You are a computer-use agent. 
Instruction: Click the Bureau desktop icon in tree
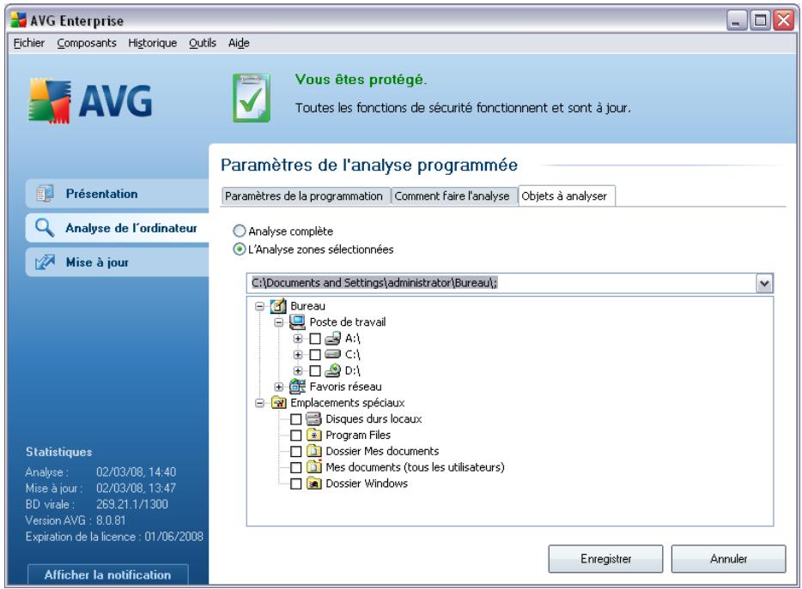[x=277, y=306]
